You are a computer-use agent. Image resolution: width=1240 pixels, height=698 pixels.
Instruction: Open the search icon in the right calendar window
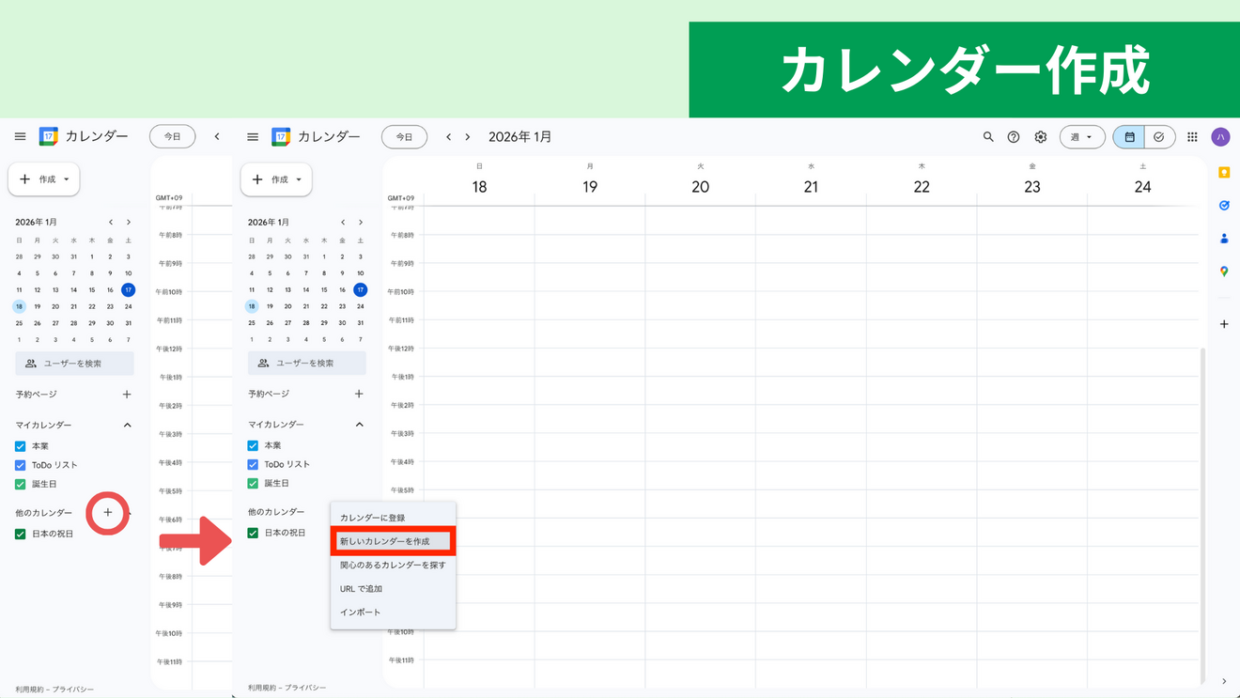point(988,137)
